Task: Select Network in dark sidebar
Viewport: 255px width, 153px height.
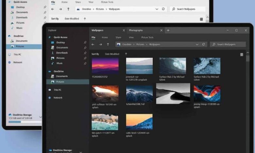Action: coord(58,98)
